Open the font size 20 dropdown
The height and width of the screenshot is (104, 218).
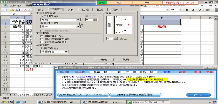point(180,10)
